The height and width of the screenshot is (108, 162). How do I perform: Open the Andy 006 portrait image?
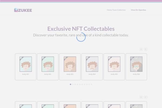pos(136,64)
